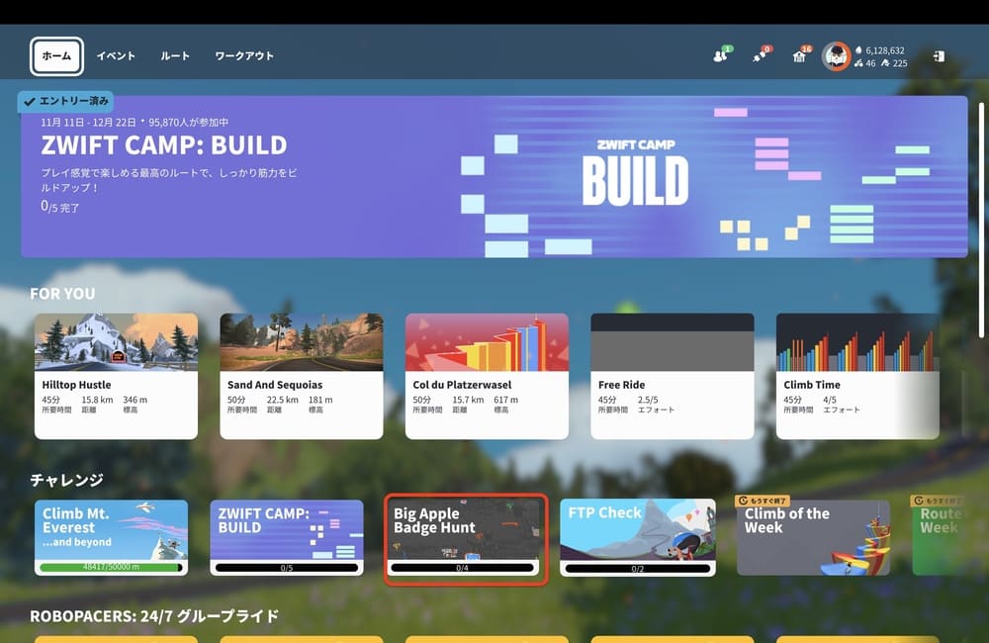Click the pairing devices plug icon

(x=761, y=56)
